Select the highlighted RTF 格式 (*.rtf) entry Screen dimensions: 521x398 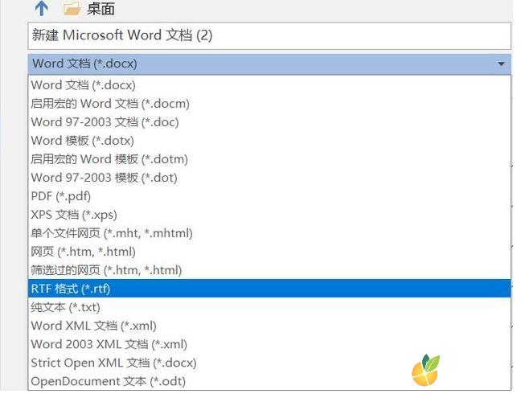(x=269, y=289)
